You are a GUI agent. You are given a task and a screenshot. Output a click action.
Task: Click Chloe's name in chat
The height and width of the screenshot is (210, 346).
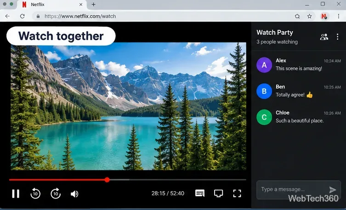[283, 113]
